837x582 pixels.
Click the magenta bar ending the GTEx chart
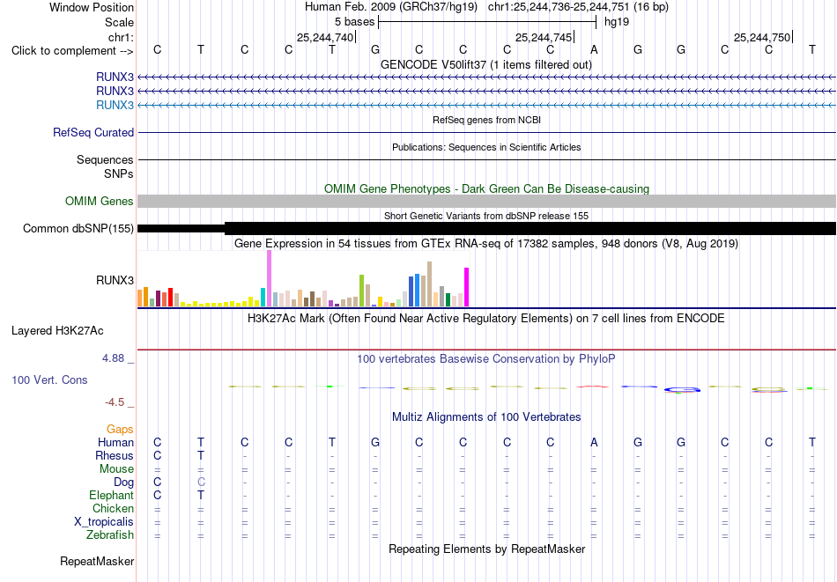click(x=467, y=287)
